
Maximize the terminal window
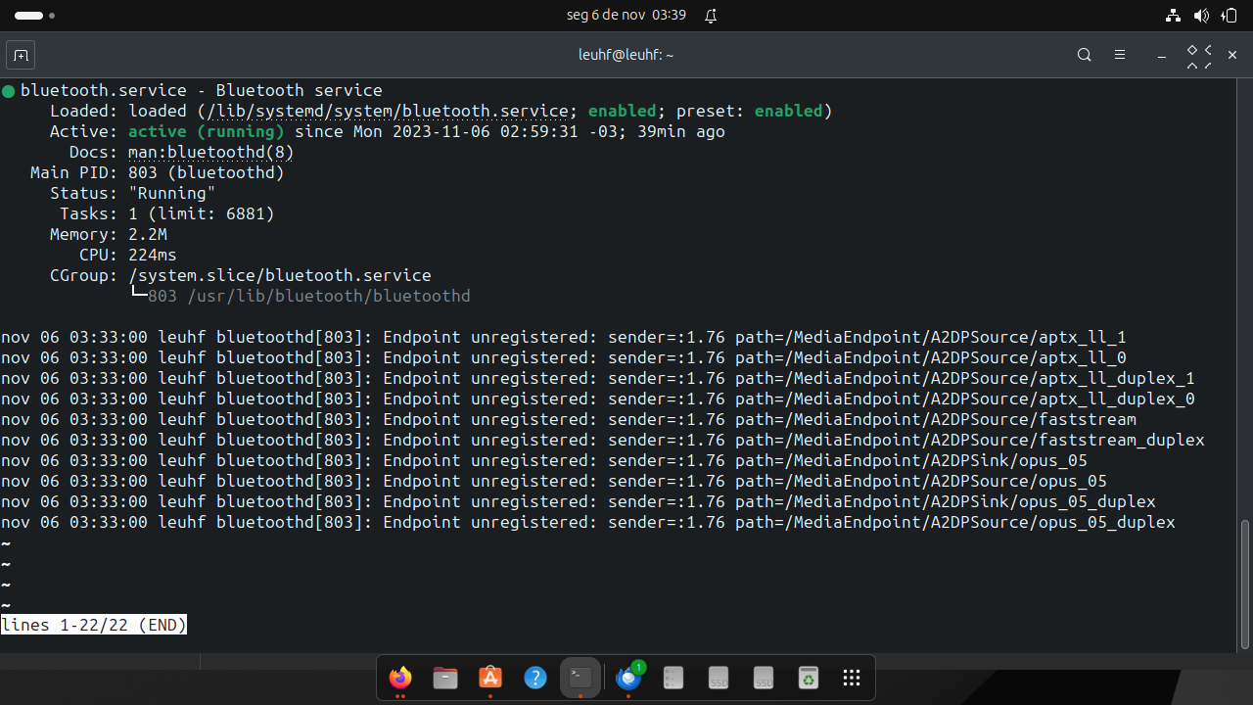[x=1198, y=56]
